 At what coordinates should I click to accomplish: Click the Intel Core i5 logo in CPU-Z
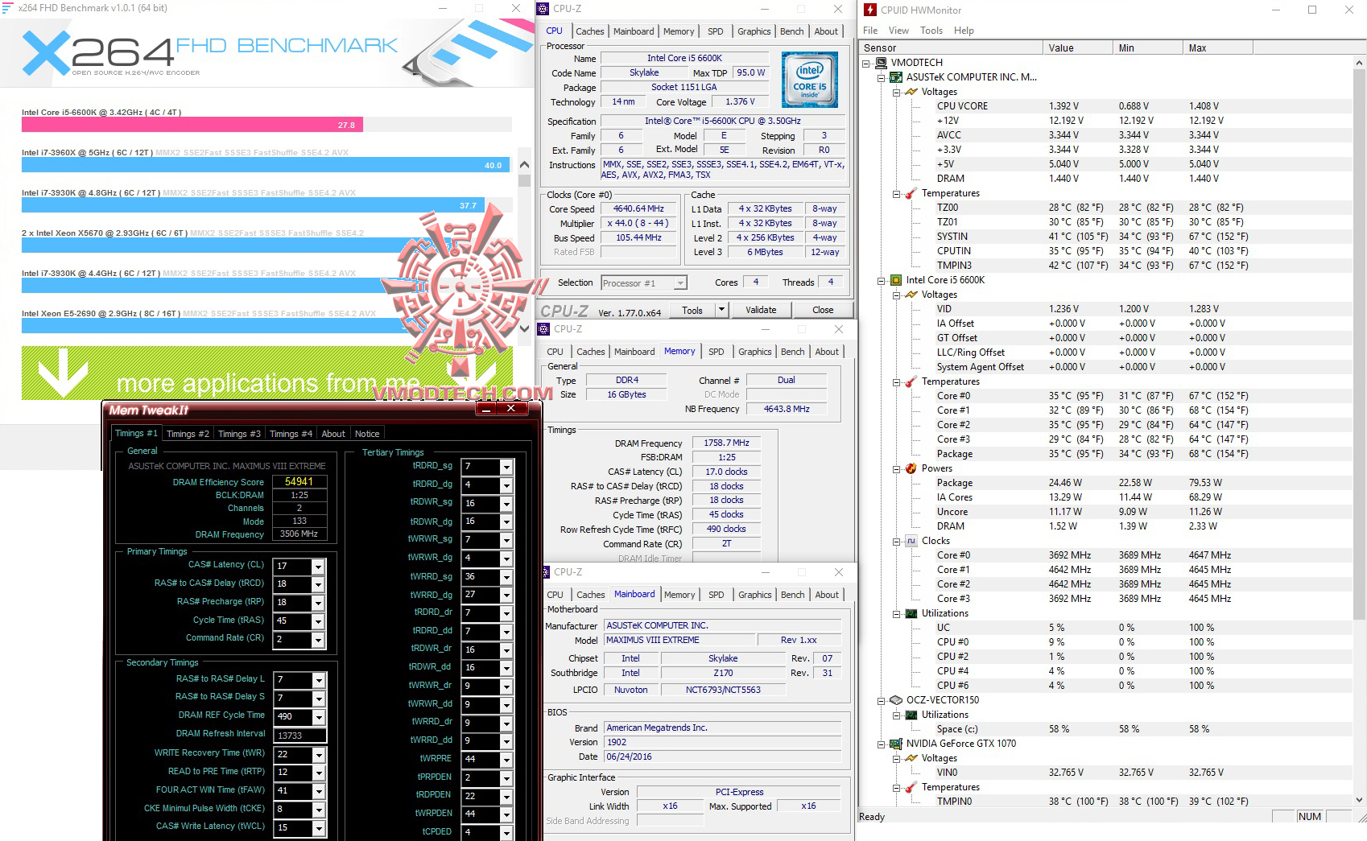coord(808,79)
